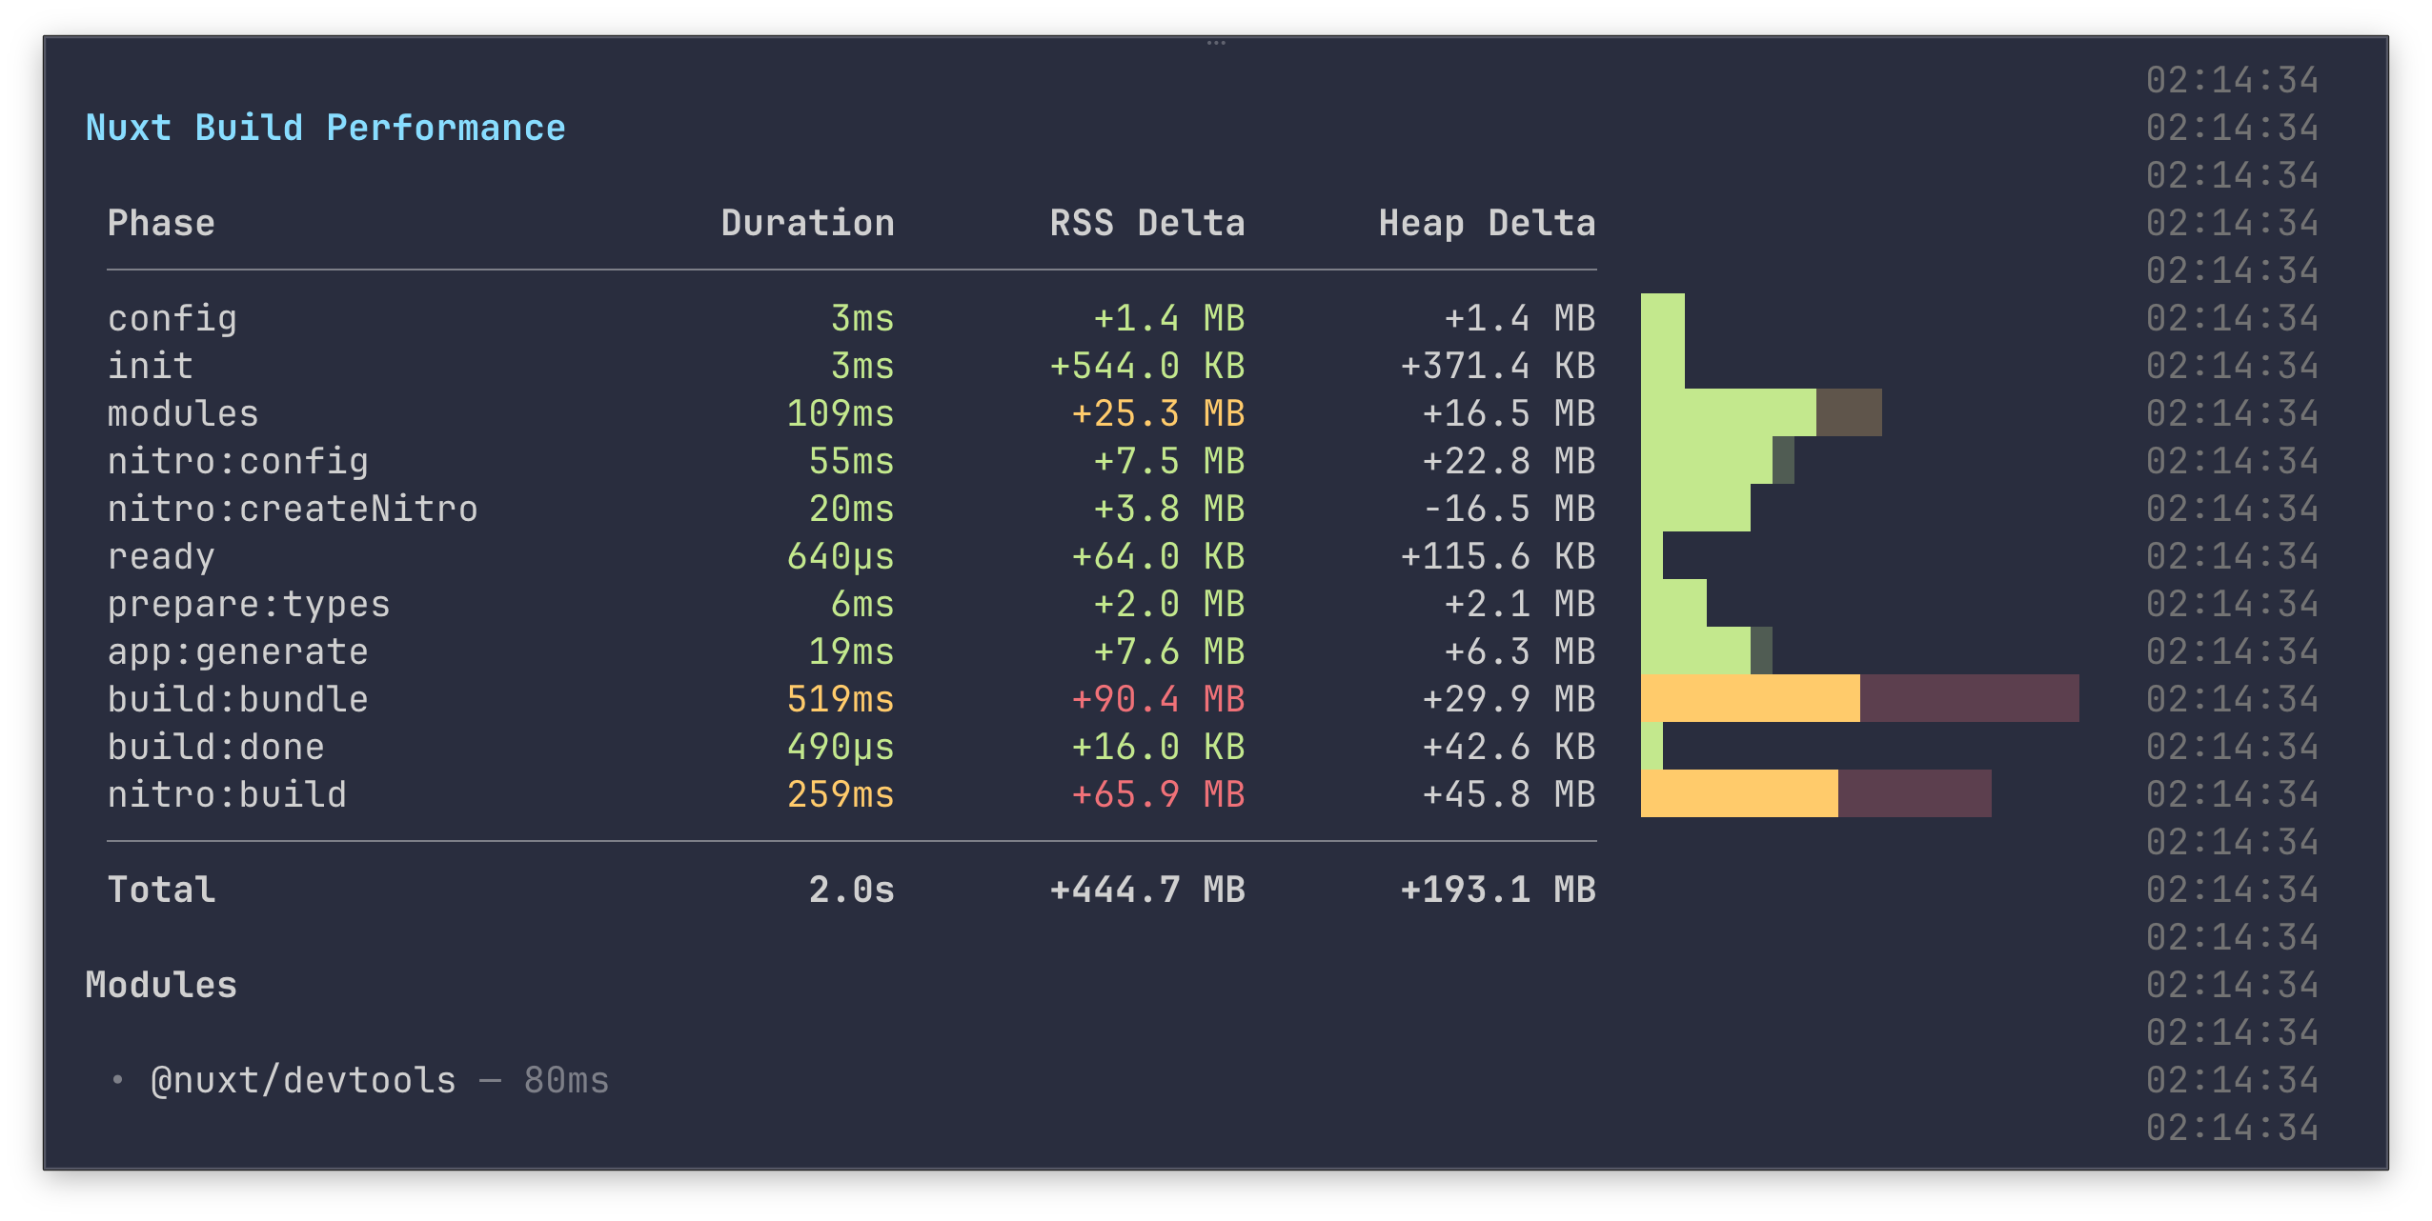Viewport: 2432px width, 1221px height.
Task: Select the nitro:config phase row
Action: click(238, 460)
